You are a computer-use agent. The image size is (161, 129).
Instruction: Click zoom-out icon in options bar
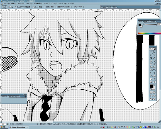tap(12, 7)
